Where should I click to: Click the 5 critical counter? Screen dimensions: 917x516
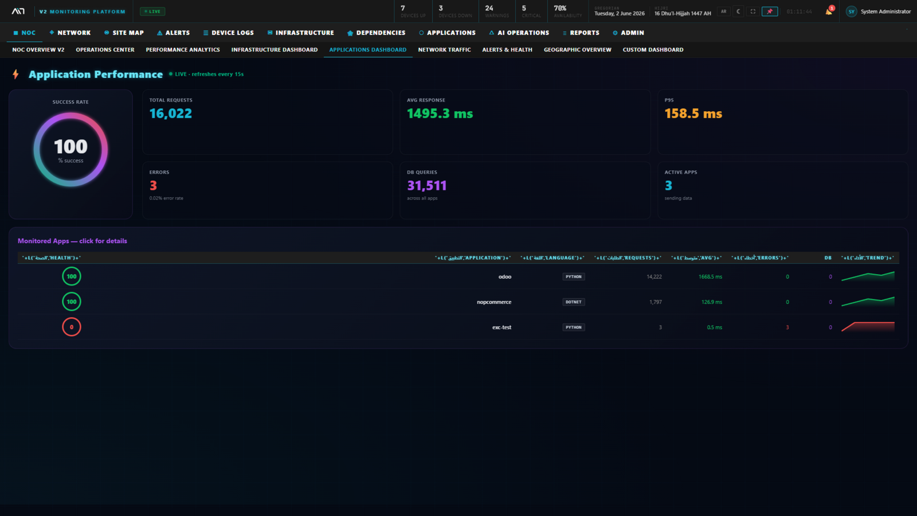(531, 11)
